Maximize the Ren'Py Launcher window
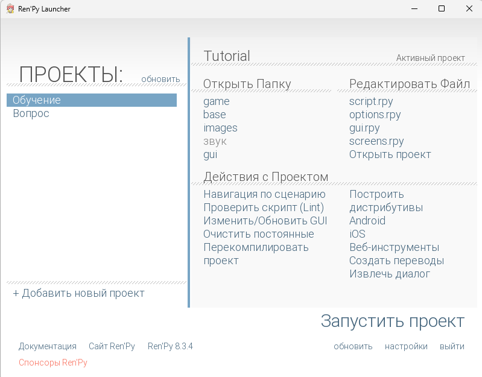The image size is (482, 377). point(442,8)
